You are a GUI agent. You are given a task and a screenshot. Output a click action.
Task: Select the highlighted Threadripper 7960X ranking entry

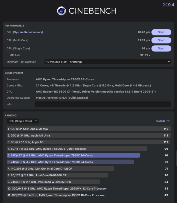[x=74, y=155]
